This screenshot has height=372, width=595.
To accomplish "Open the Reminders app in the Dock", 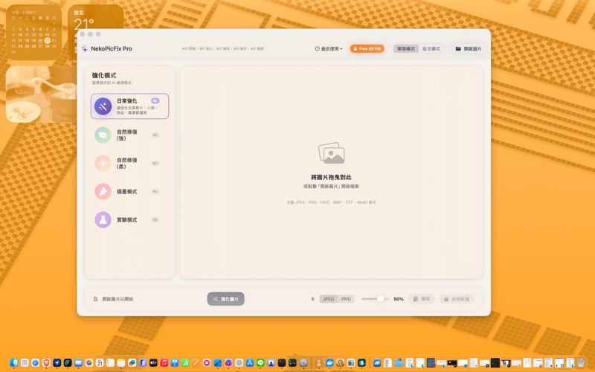I will (110, 362).
